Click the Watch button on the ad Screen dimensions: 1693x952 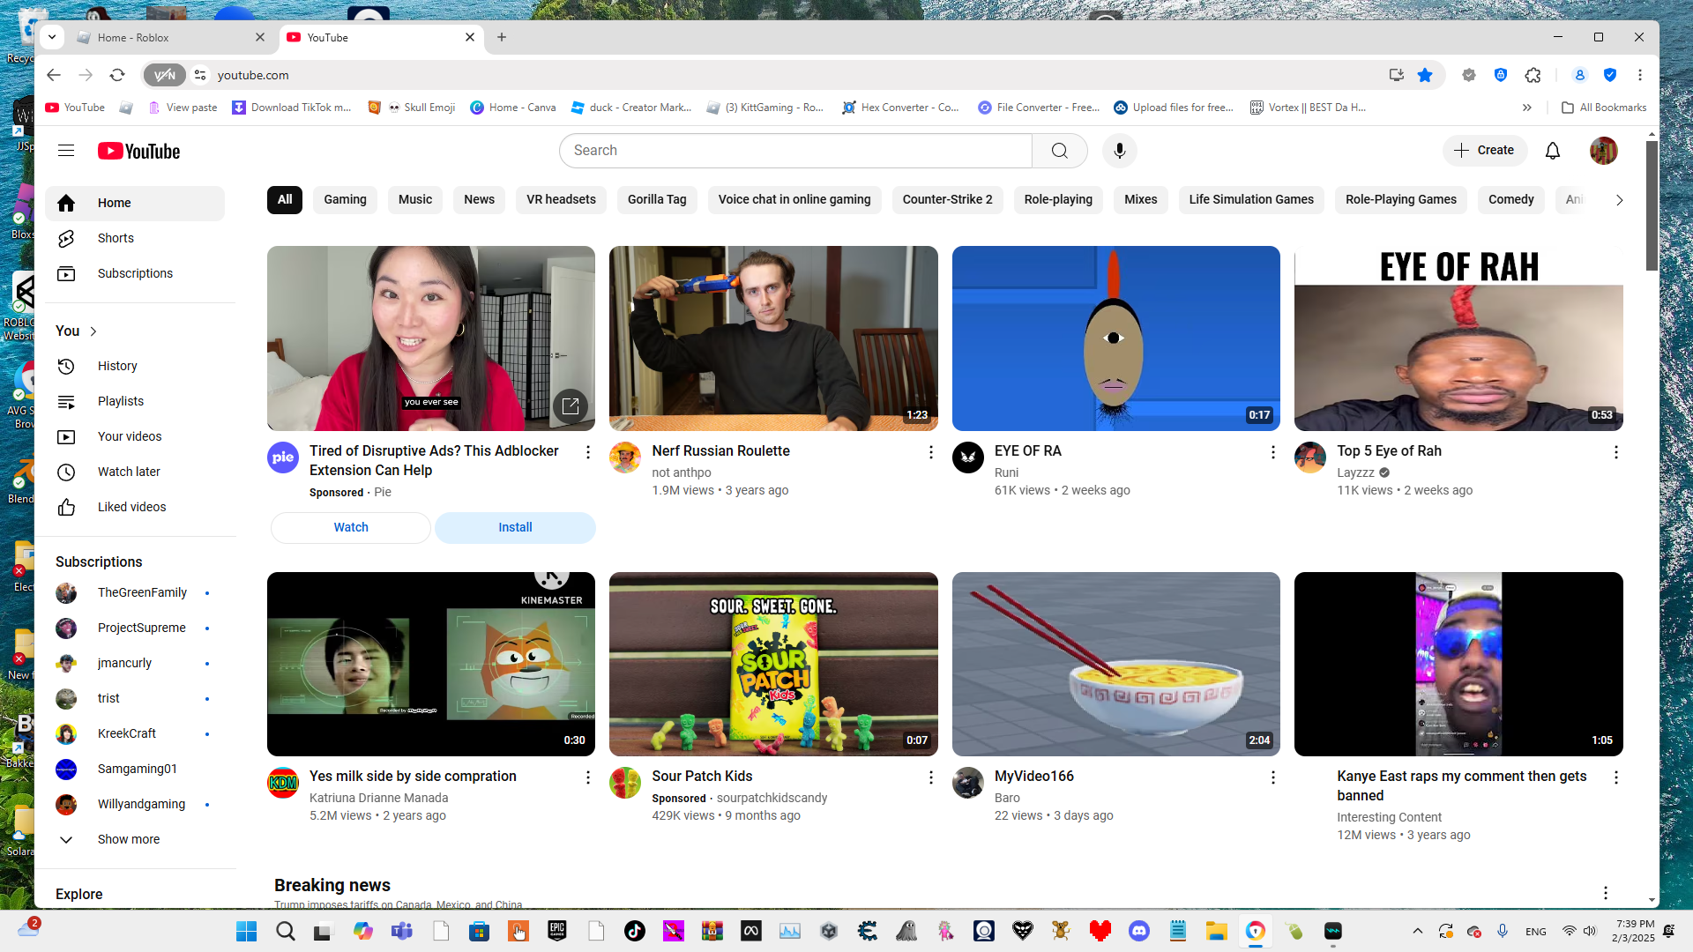coord(350,528)
